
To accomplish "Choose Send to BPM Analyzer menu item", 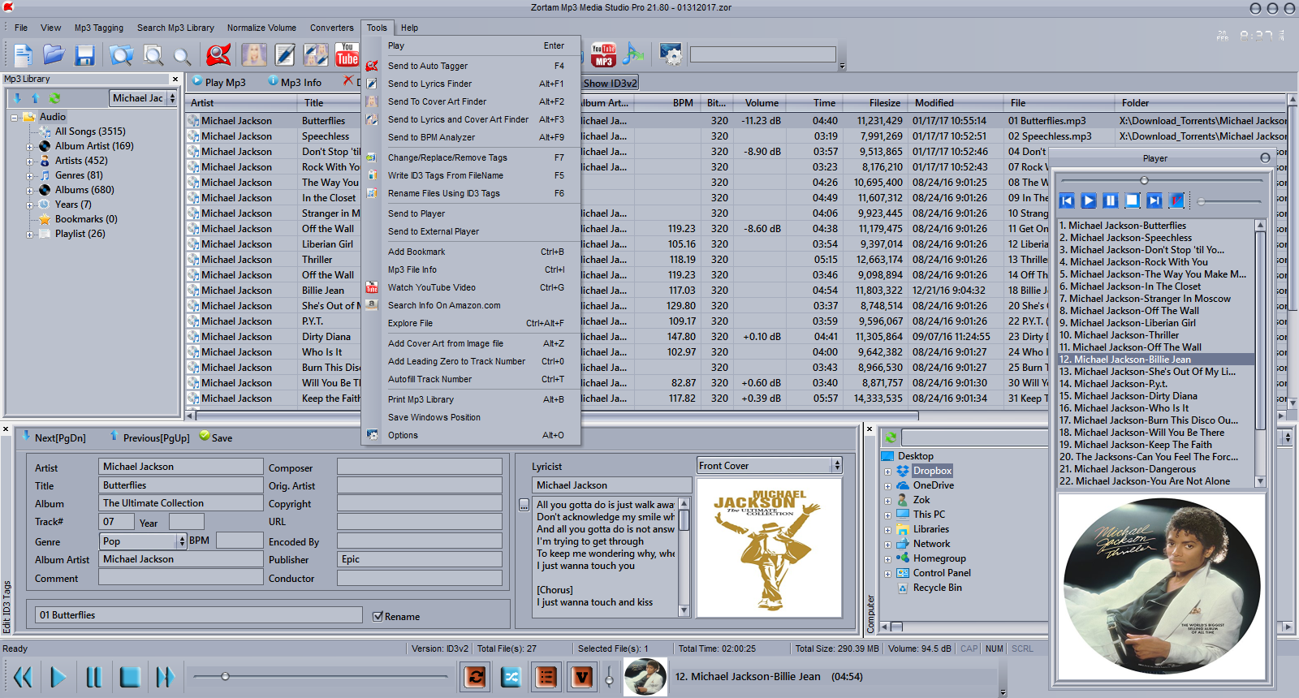I will tap(471, 137).
